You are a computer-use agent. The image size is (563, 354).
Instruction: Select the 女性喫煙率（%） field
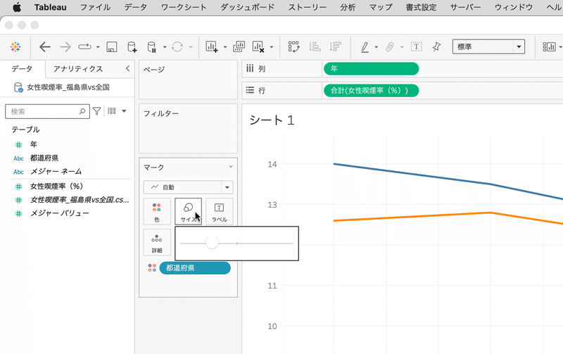57,186
